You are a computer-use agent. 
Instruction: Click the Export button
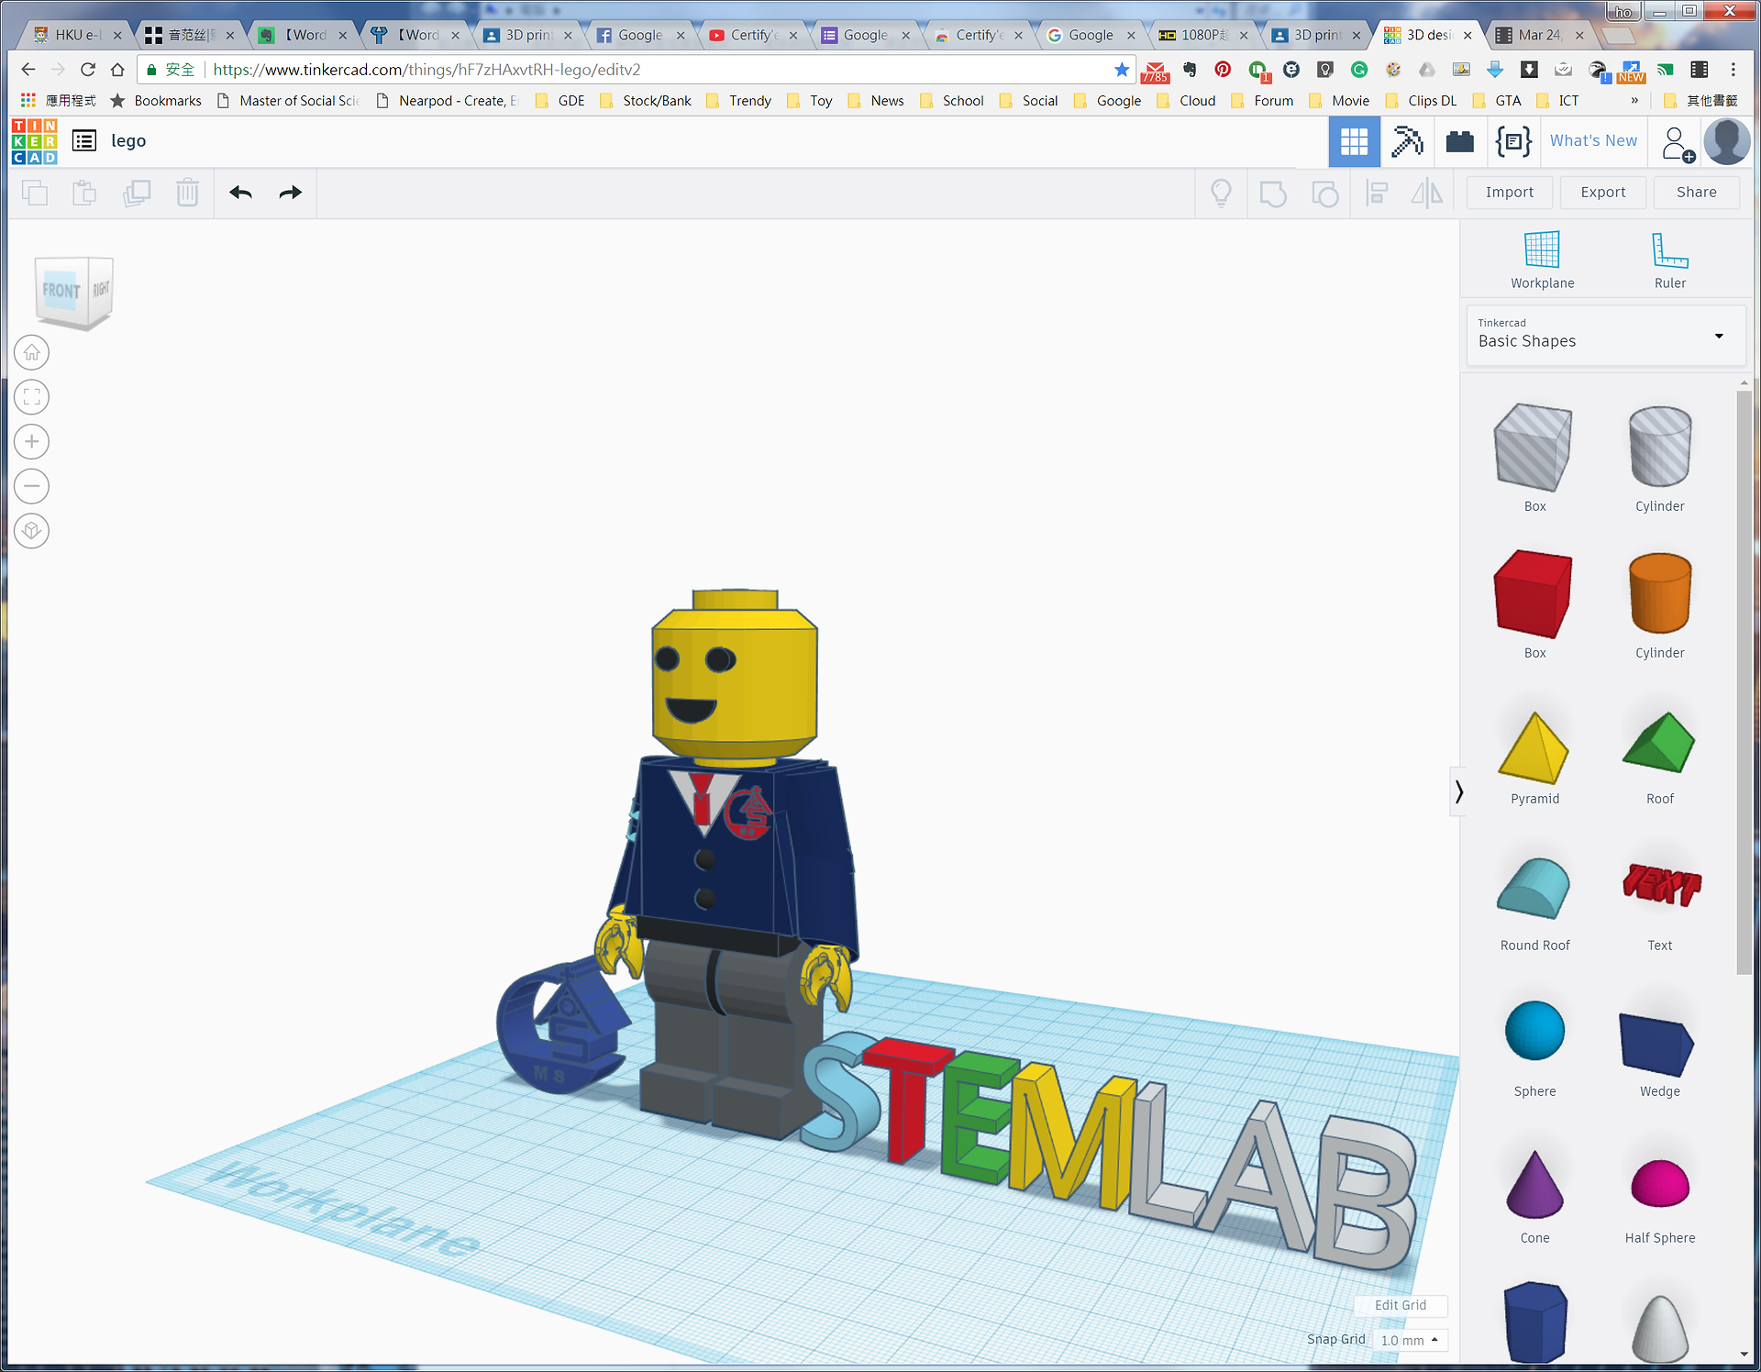[1602, 192]
